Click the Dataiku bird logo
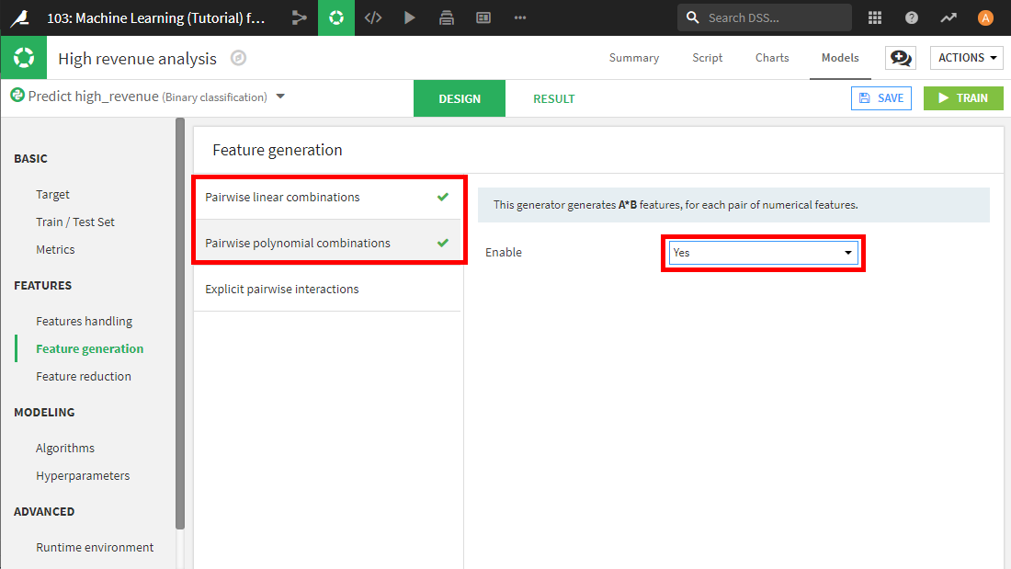1011x569 pixels. click(20, 18)
